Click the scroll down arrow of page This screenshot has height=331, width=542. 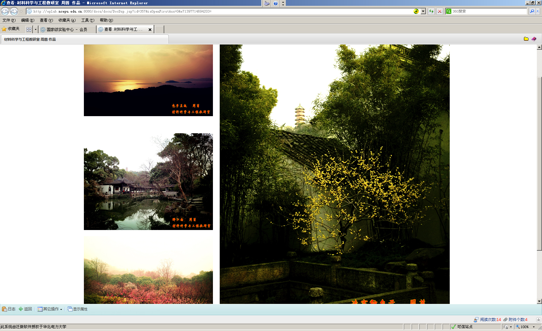(539, 301)
